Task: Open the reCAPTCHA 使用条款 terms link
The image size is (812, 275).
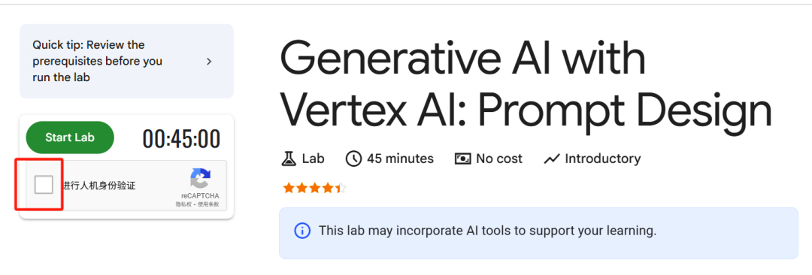Action: pyautogui.click(x=208, y=204)
